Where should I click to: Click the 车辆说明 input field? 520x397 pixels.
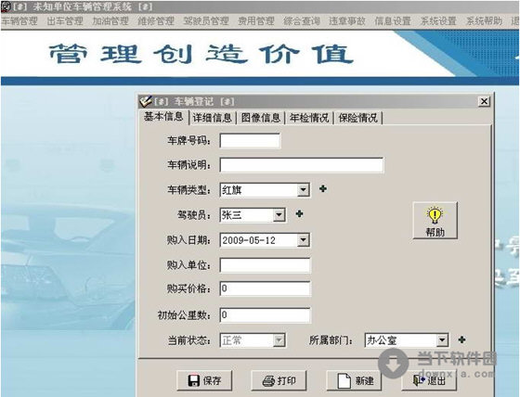302,165
